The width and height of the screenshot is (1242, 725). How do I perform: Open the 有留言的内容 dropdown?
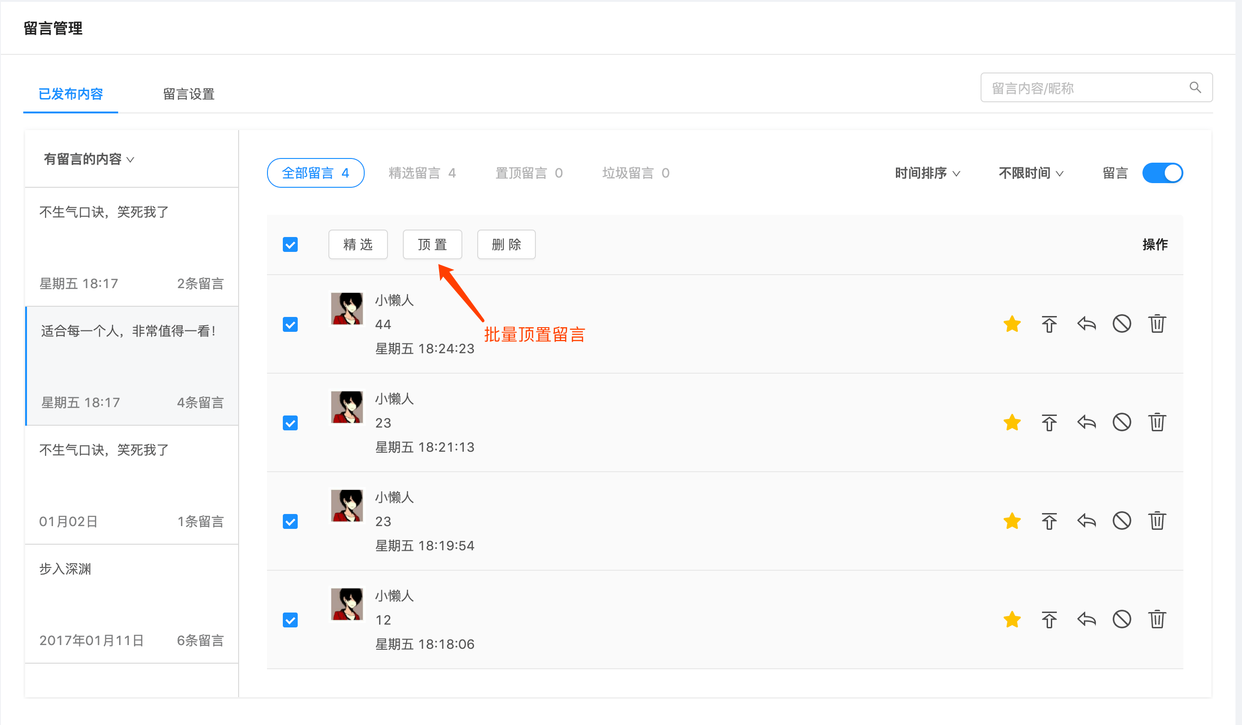pos(89,159)
